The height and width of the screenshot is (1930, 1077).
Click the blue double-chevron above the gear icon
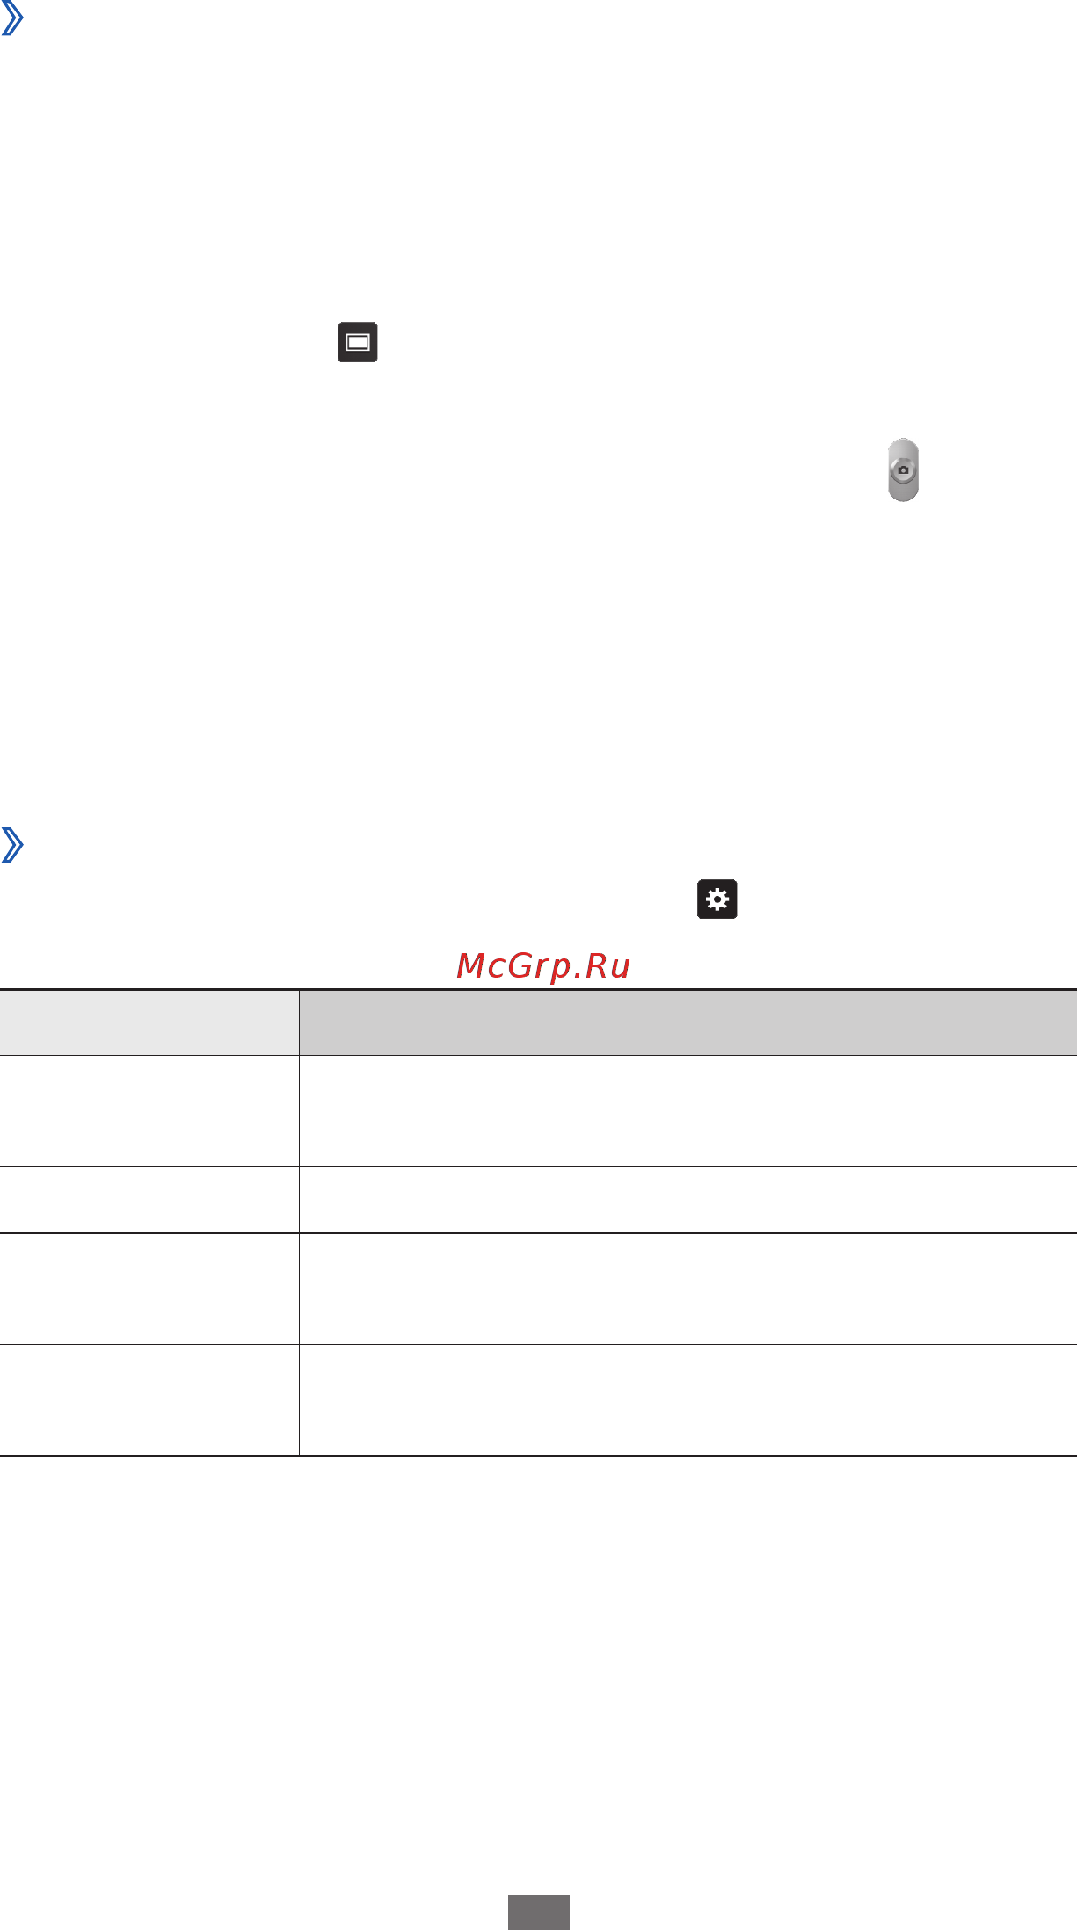(11, 845)
